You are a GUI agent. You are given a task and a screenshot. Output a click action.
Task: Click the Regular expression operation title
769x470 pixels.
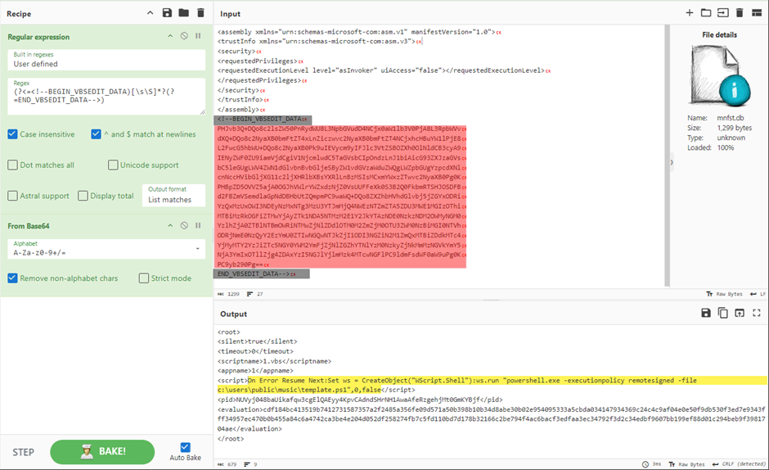[x=38, y=36]
